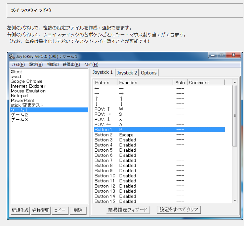Select the Google Chrome profile in list
The height and width of the screenshot is (226, 244).
coord(27,81)
